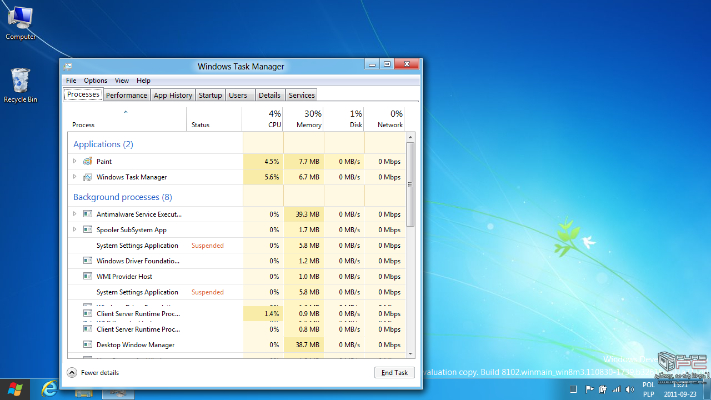Viewport: 711px width, 400px height.
Task: Click the Antimalware Service Executable process icon
Action: tap(88, 214)
